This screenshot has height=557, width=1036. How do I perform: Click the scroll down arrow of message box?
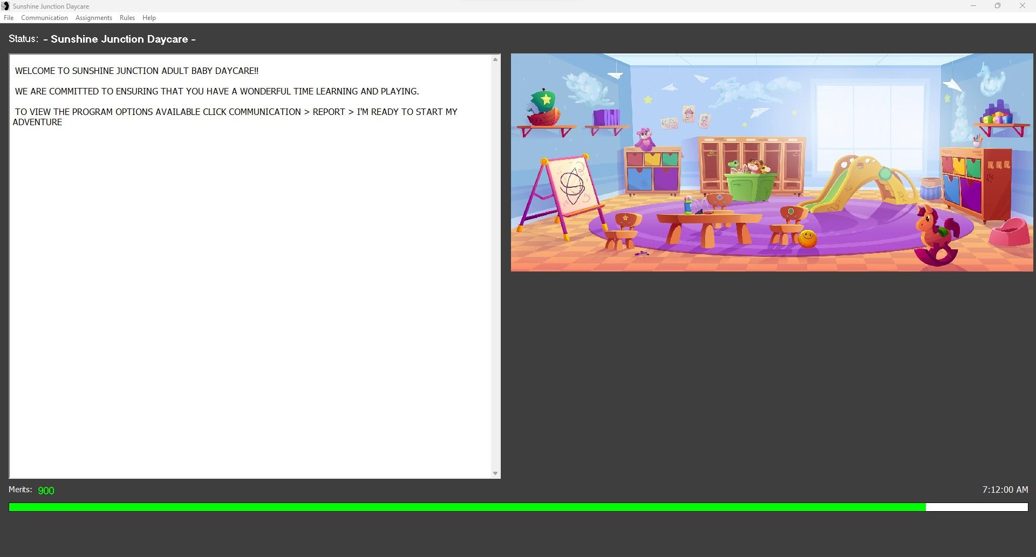click(x=495, y=473)
